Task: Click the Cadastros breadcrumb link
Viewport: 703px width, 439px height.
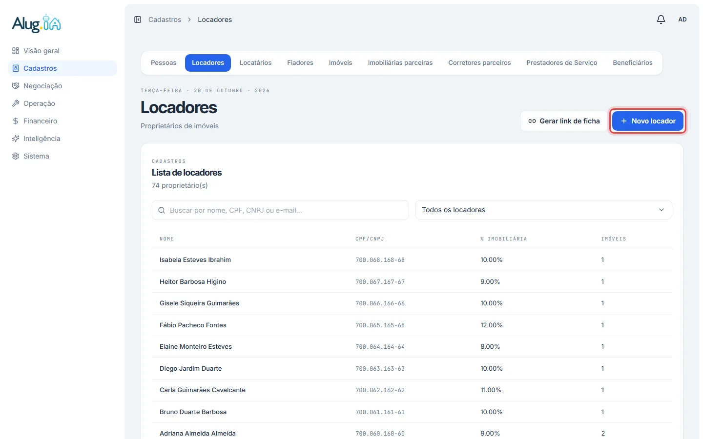Action: pyautogui.click(x=165, y=20)
